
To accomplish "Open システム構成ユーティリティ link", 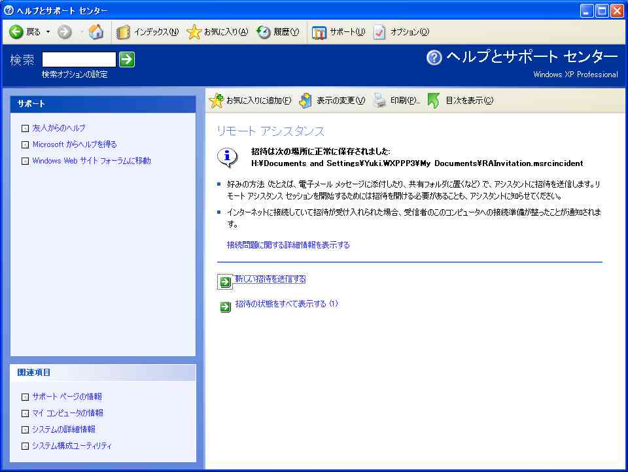I will [72, 446].
